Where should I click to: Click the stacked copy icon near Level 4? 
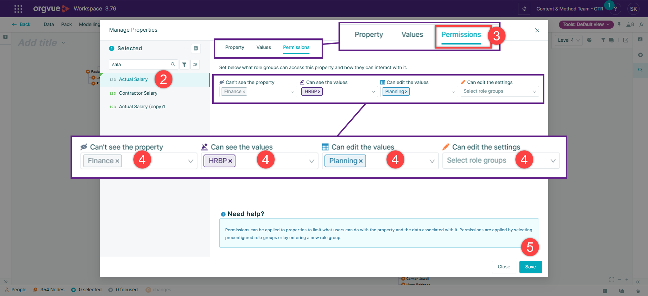pos(611,40)
